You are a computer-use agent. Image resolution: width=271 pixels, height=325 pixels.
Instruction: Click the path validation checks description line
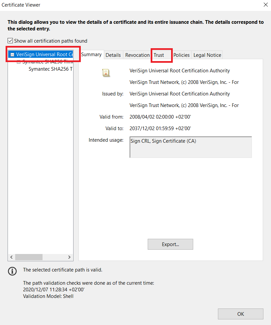pyautogui.click(x=89, y=283)
